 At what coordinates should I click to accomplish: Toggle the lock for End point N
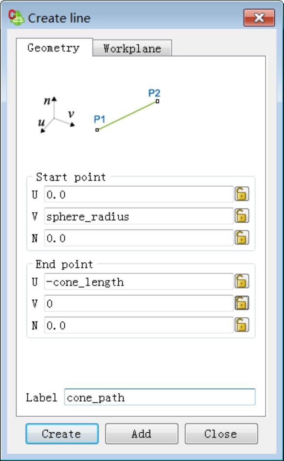pyautogui.click(x=242, y=325)
